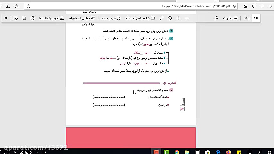This screenshot has width=274, height=154.
Task: Save the PDF with the disk icon
Action: 24,18
